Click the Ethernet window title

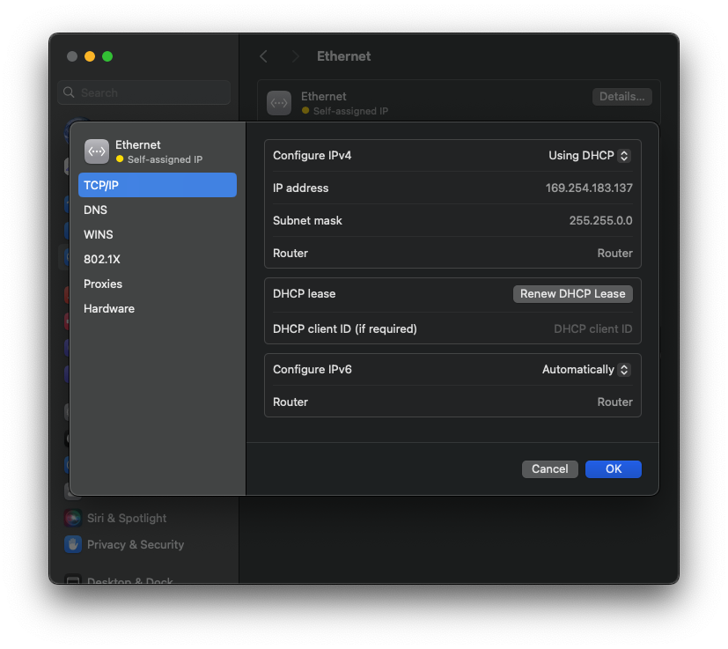click(x=343, y=56)
